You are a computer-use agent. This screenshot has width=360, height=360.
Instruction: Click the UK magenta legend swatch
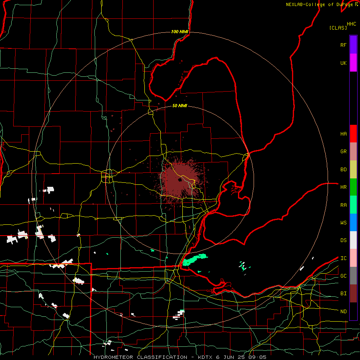coord(353,63)
